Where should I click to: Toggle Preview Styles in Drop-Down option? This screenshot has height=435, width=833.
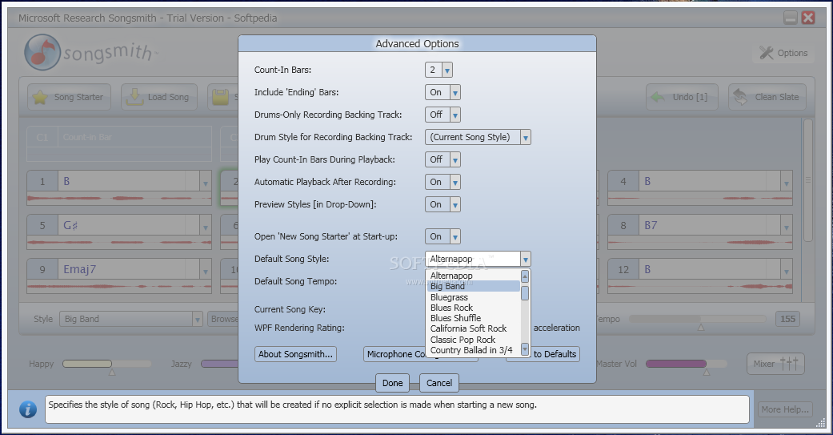coord(455,205)
